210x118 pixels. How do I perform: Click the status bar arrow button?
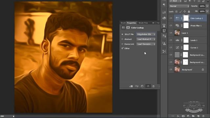[x=13, y=116]
